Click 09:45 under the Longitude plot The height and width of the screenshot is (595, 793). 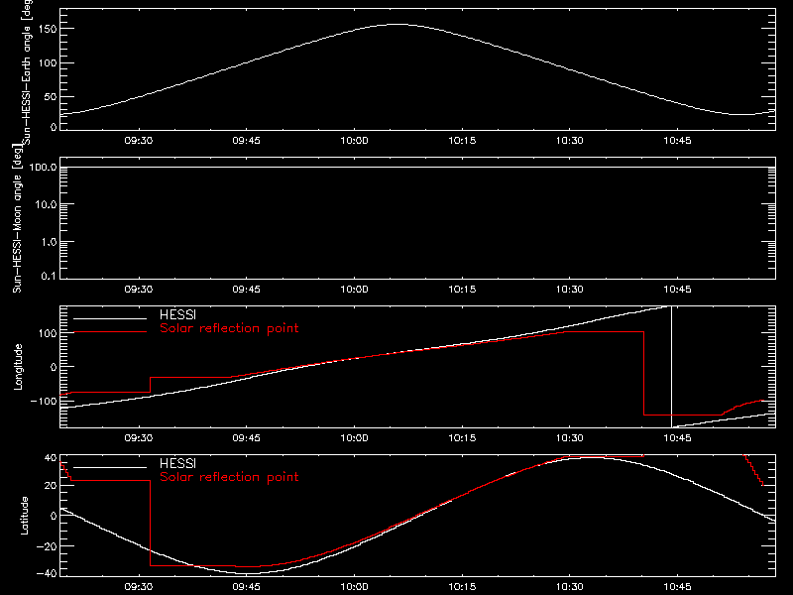click(x=246, y=438)
